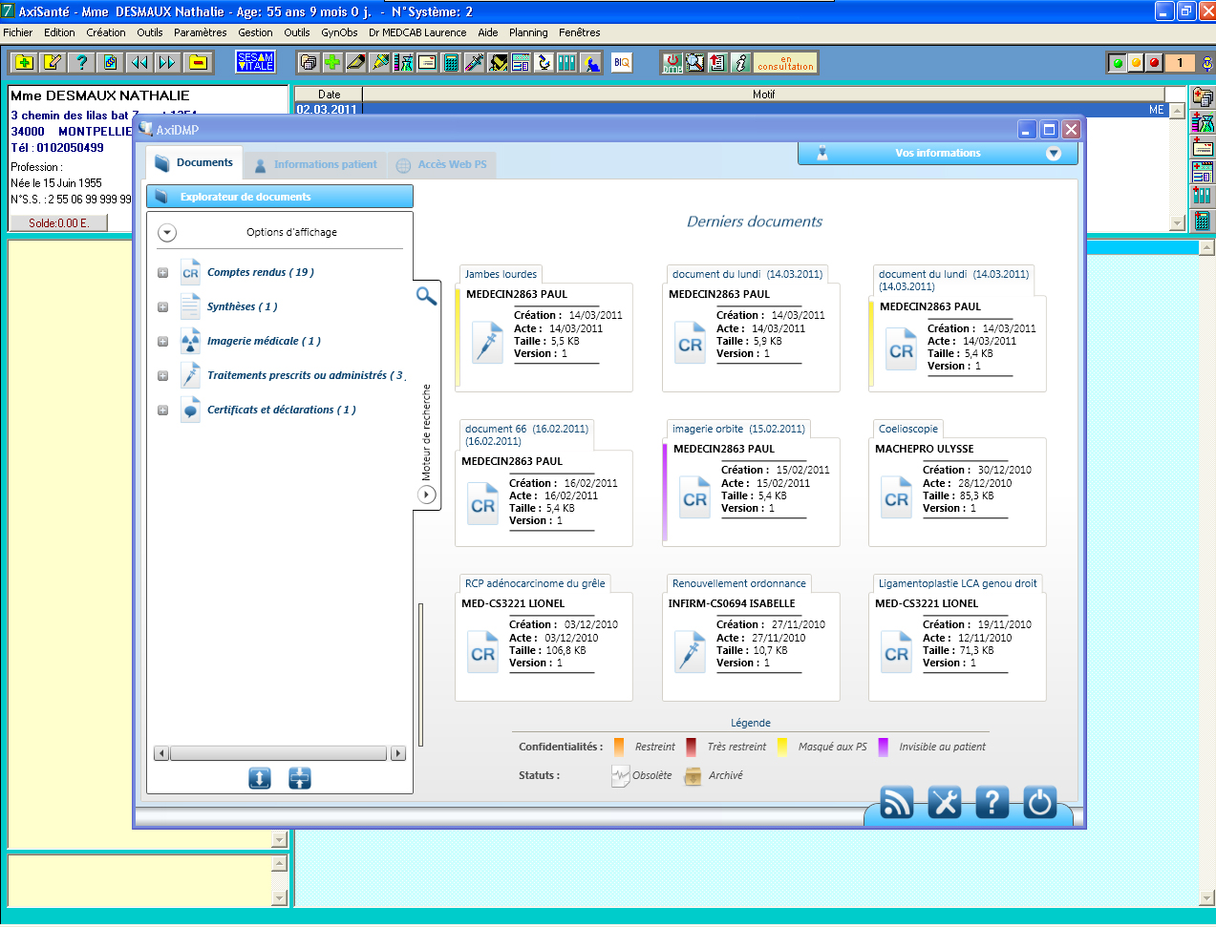Switch to Informations patient tab
This screenshot has width=1216, height=927.
[315, 165]
